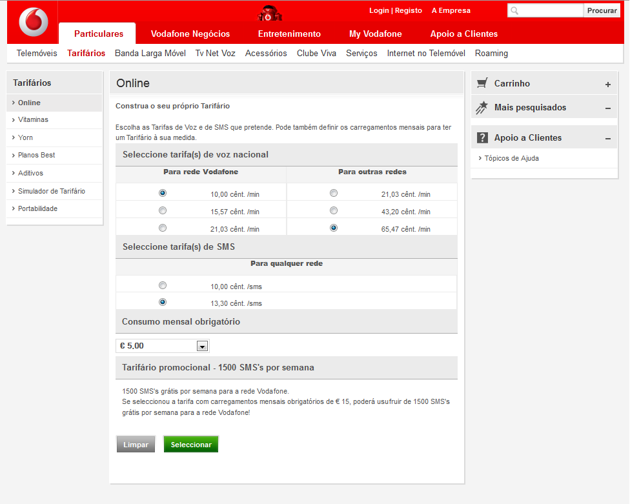Click the Carrinho shopping cart icon
The image size is (630, 504).
(481, 83)
